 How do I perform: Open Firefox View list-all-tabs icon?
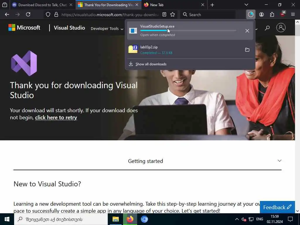[5, 5]
